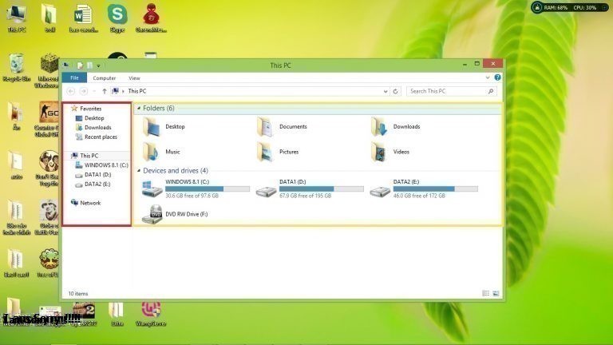Click the WINDOWS 8.1 (C:) capacity bar
Viewport: 613px width, 345px height.
click(208, 189)
